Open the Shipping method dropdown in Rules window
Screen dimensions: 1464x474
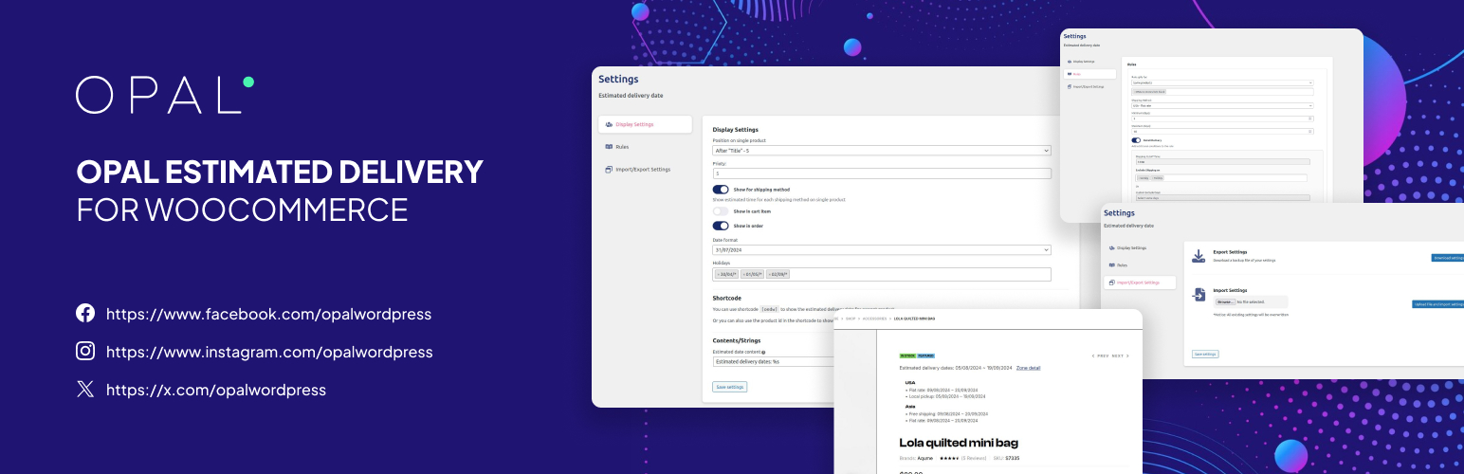1221,105
